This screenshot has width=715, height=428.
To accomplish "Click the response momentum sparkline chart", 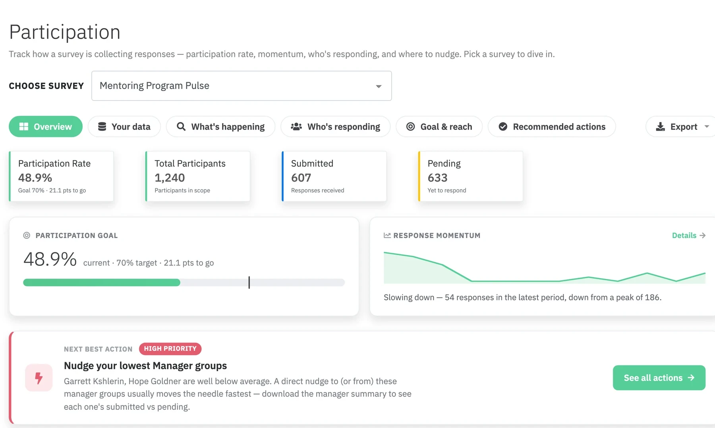I will 545,267.
